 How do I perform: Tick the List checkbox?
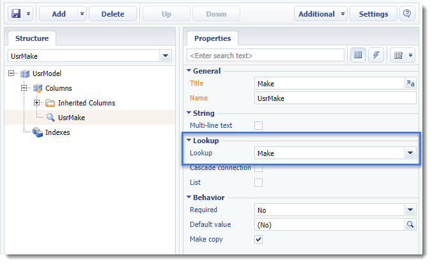pos(258,182)
